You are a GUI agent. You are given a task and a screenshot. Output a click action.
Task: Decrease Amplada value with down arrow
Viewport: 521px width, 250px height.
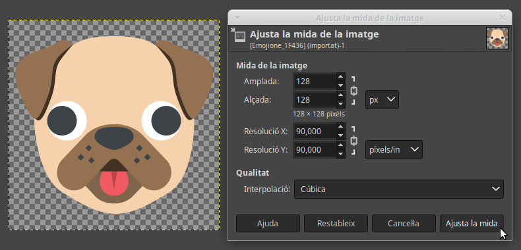[x=340, y=86]
